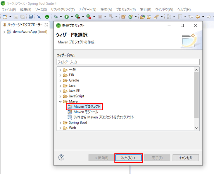Select SVN から Maven プロジェクトをチェックアウト entry

[103, 117]
